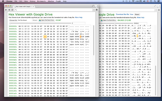Image resolution: width=162 pixels, height=101 pixels.
Task: Close the Hex Viewer tab
Action: tap(33, 7)
